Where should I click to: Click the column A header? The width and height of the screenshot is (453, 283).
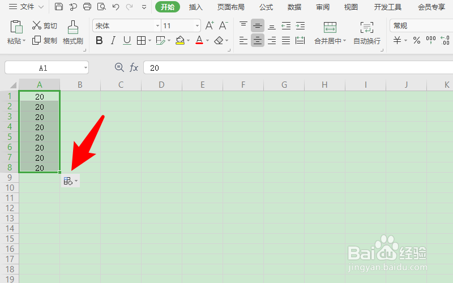pyautogui.click(x=40, y=84)
